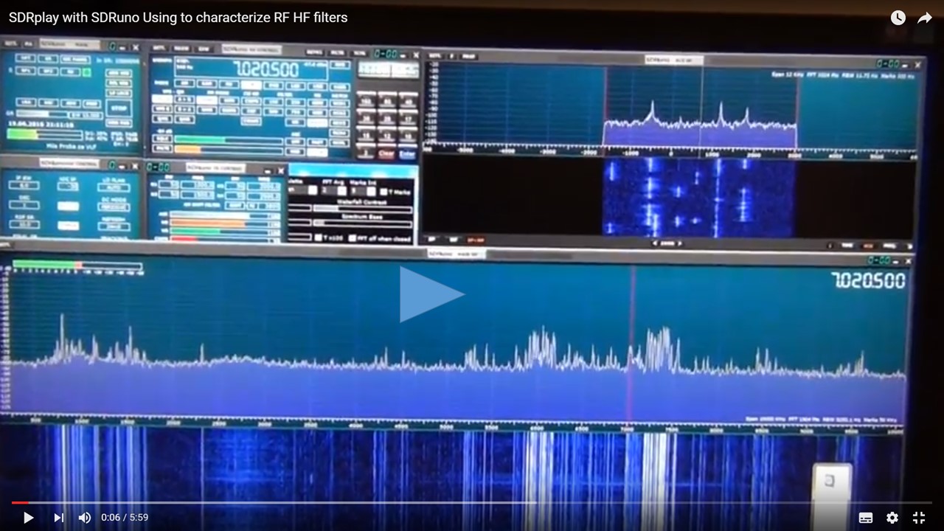The width and height of the screenshot is (944, 531).
Task: Click the Enter key on the keypad
Action: (407, 154)
